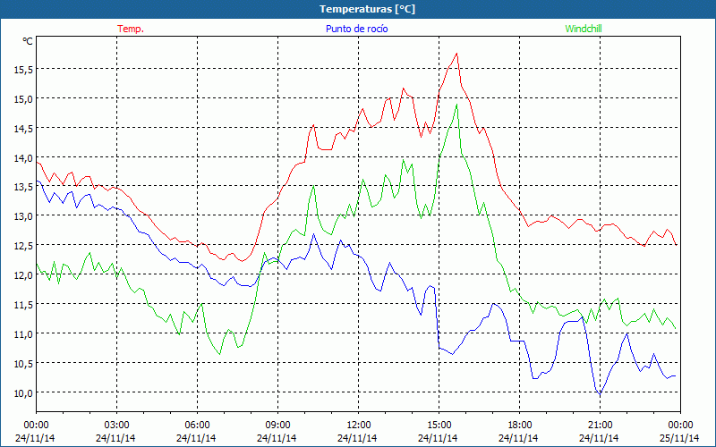The image size is (716, 447).
Task: Click the 03:00 time axis label
Action: pos(116,426)
